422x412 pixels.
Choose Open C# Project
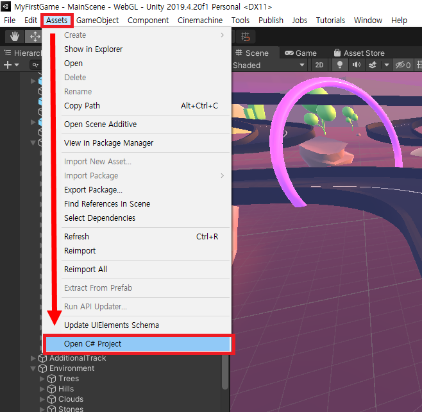click(x=139, y=344)
